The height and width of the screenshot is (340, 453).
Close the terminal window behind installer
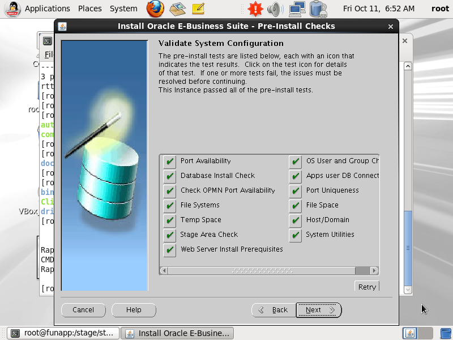pyautogui.click(x=405, y=41)
